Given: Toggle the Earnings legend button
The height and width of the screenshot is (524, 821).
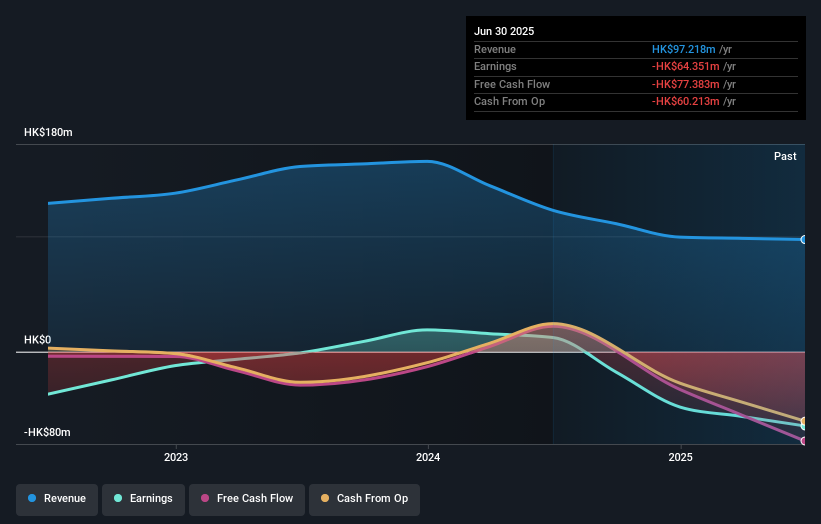Looking at the screenshot, I should pos(143,499).
